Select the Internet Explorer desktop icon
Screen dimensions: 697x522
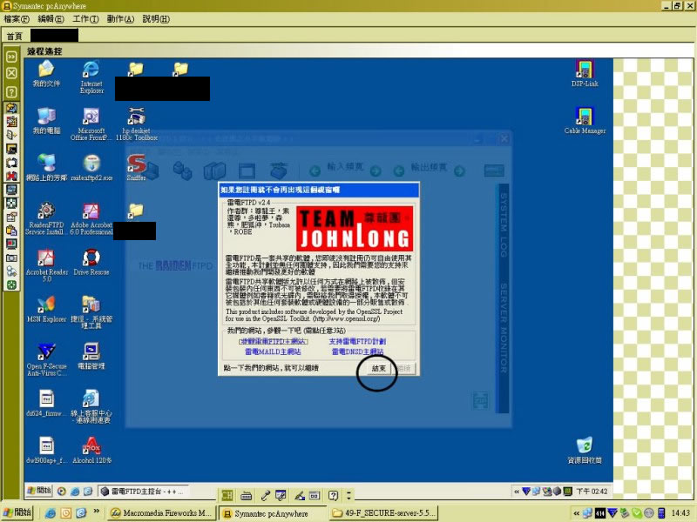pos(91,77)
